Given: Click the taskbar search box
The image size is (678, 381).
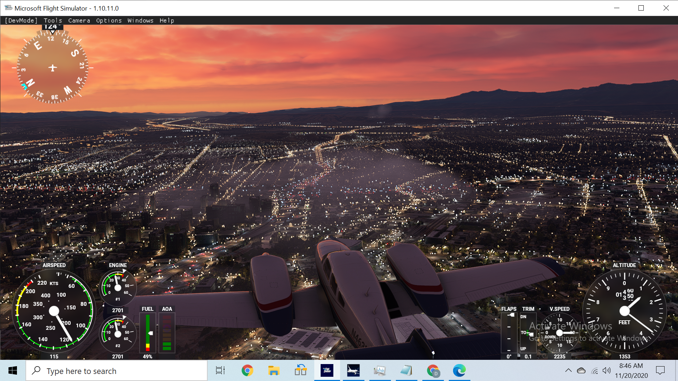Looking at the screenshot, I should [x=117, y=371].
